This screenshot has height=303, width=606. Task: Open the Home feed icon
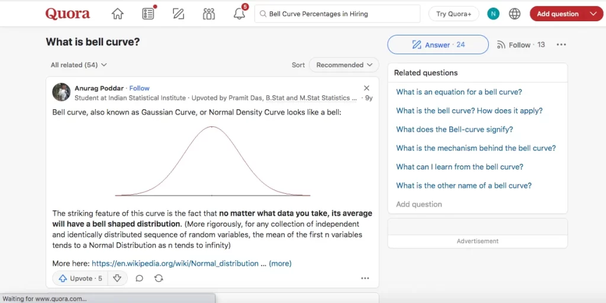[118, 14]
